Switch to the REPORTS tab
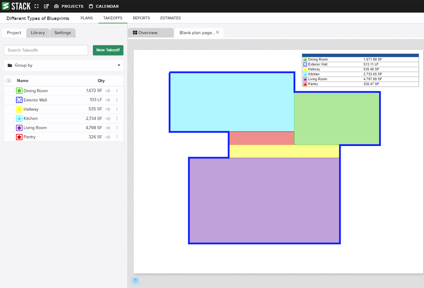Viewport: 424px width, 288px height. [142, 18]
